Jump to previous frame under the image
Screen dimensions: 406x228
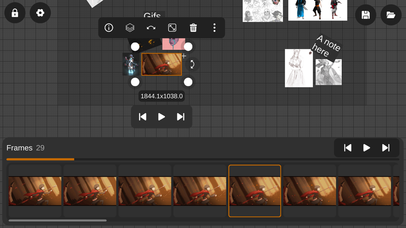point(143,117)
